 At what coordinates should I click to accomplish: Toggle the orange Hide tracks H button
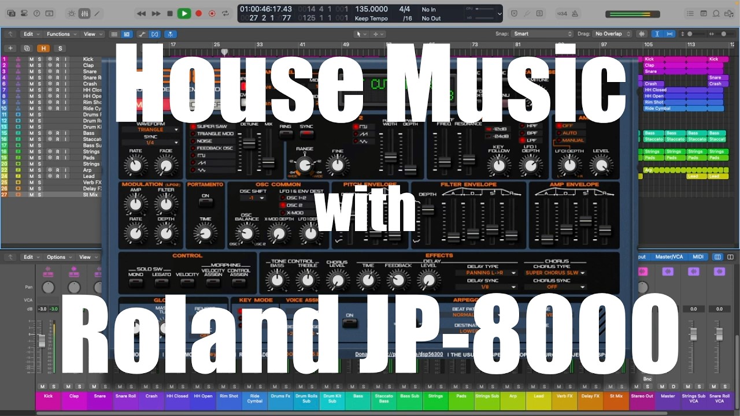(x=43, y=49)
